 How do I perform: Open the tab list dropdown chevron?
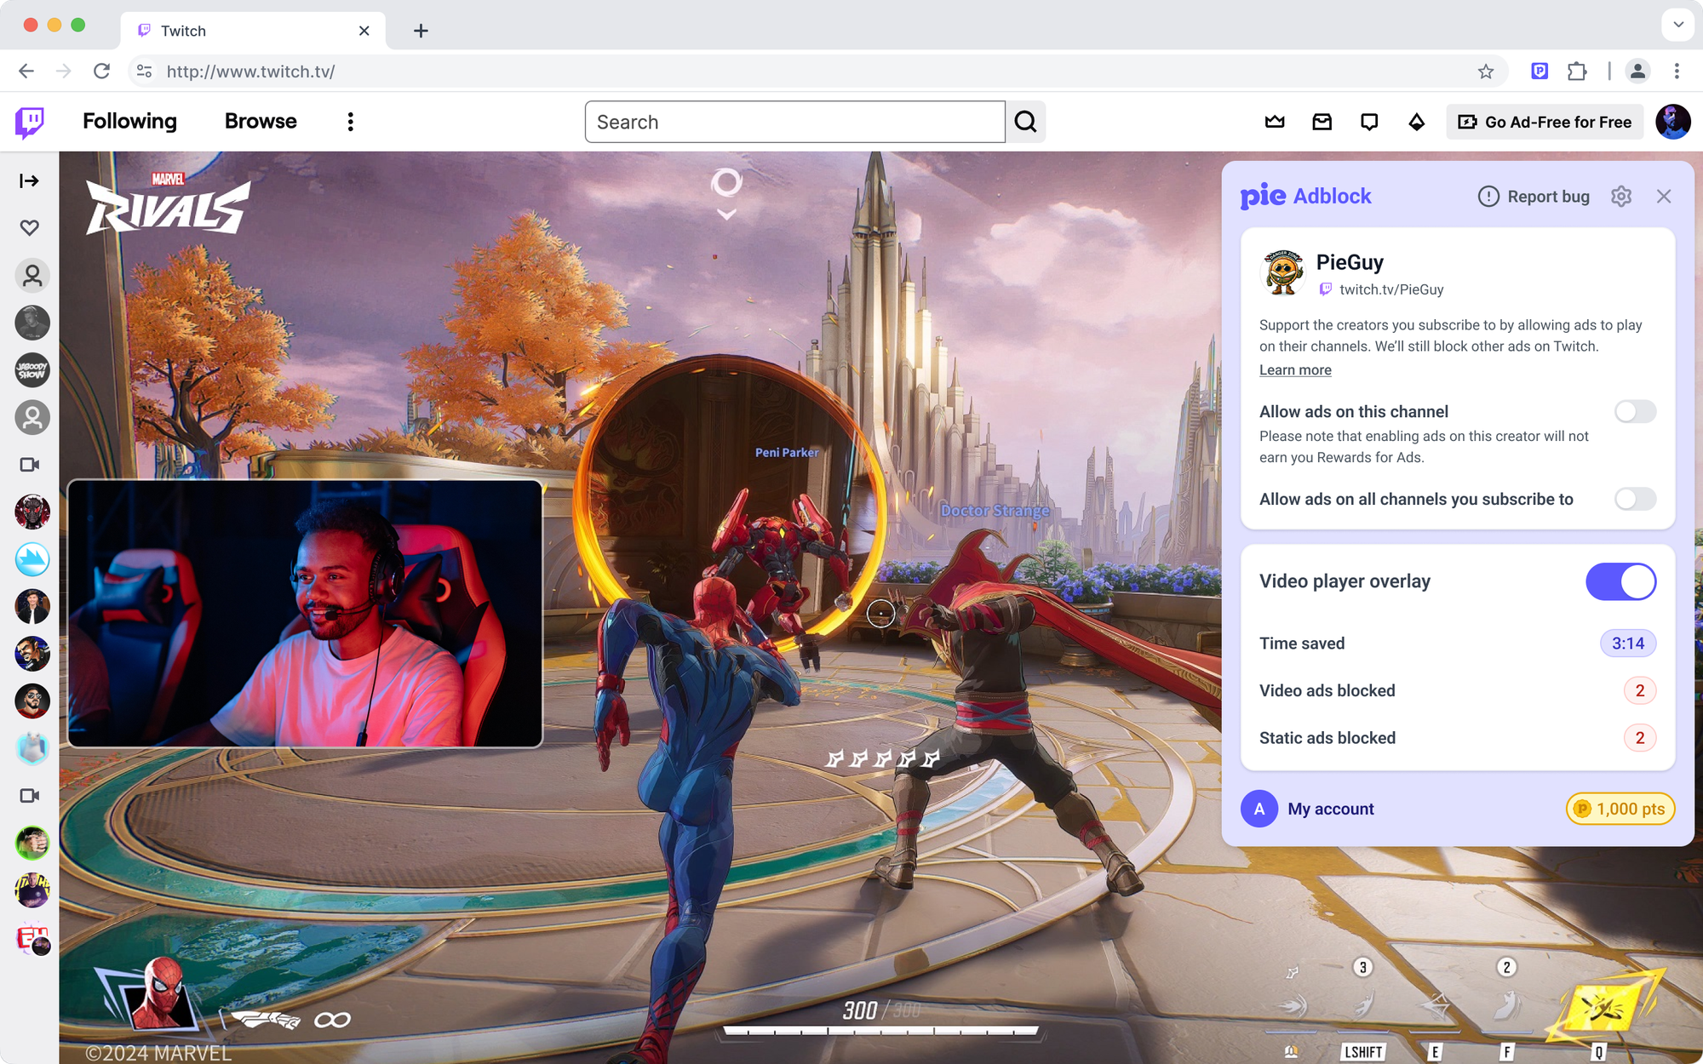[1677, 25]
